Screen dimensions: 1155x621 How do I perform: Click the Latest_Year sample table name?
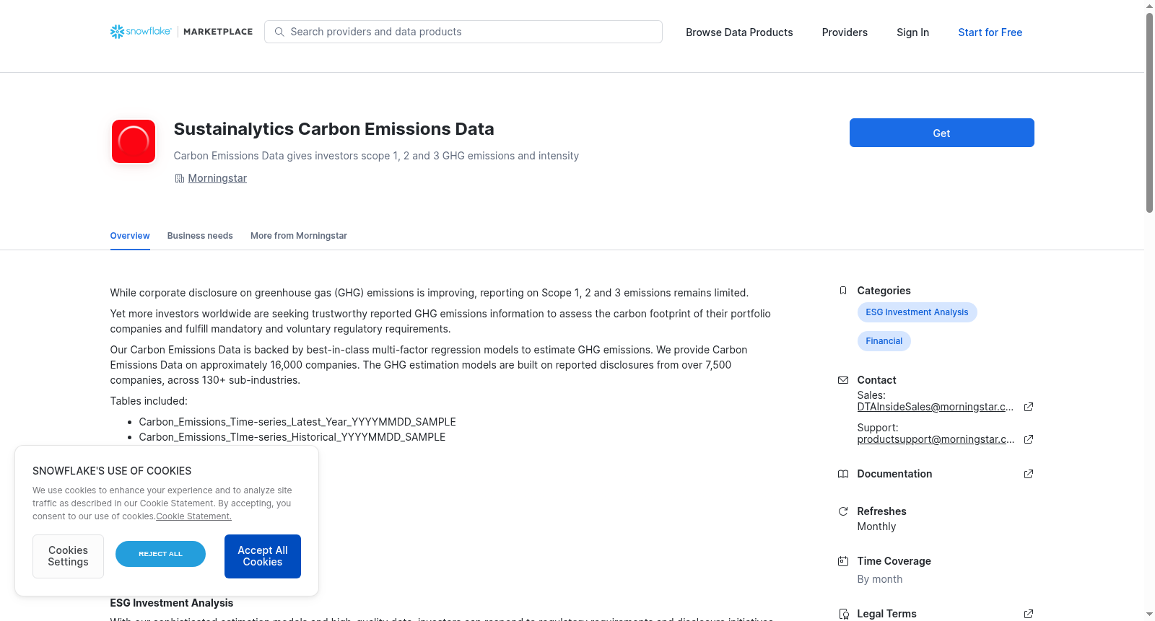297,422
